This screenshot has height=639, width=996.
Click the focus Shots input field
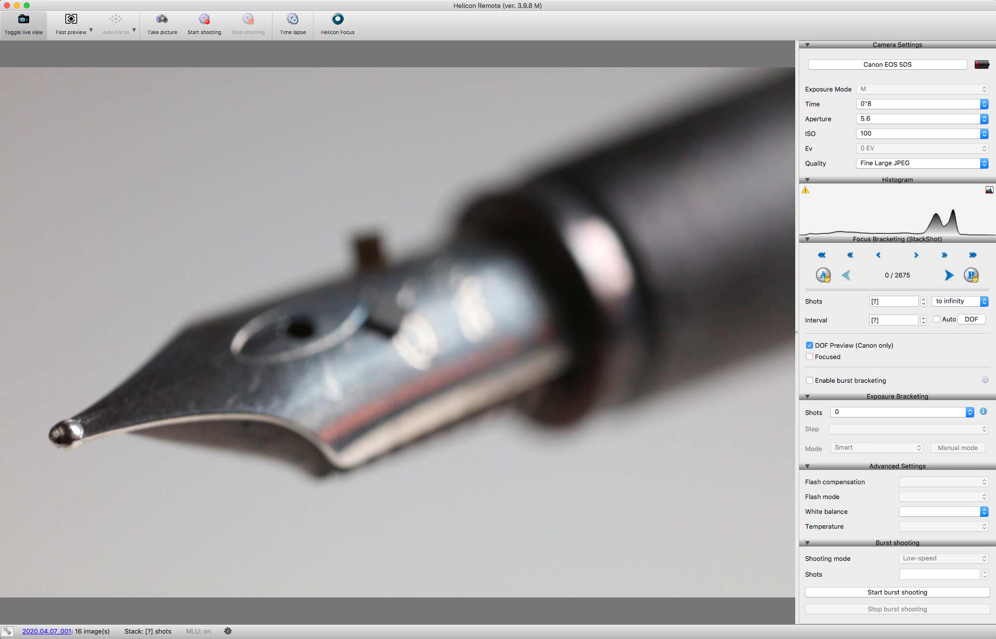894,301
